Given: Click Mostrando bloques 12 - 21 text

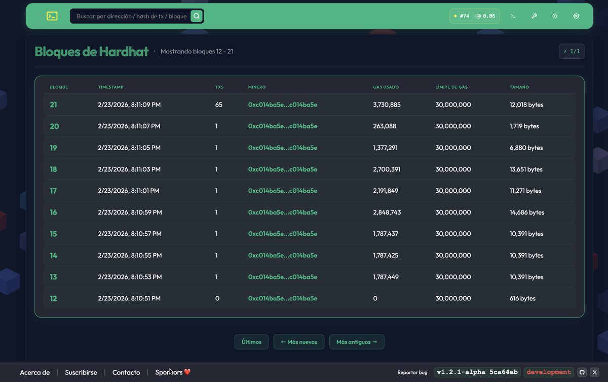Looking at the screenshot, I should pyautogui.click(x=197, y=51).
